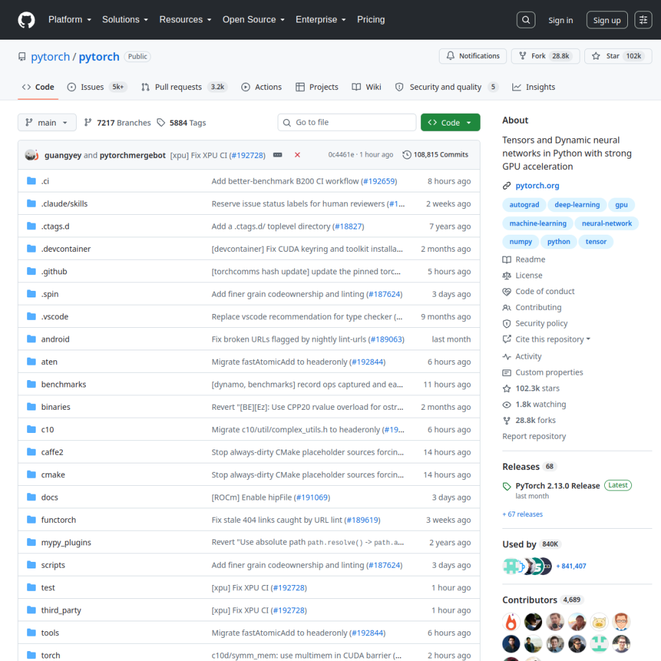Click the failed CI status red X icon
This screenshot has height=661, width=661.
tap(297, 155)
